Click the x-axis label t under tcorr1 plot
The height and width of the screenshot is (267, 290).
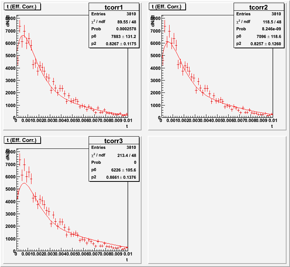point(127,126)
